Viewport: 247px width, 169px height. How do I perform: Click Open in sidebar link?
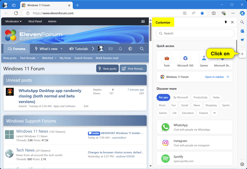click(x=217, y=77)
